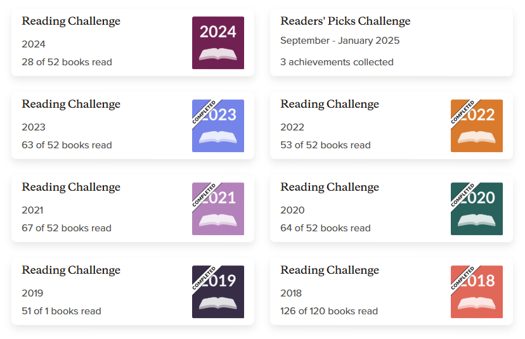Open the 2019 Reading Challenge heading
Screen dimensions: 525x339
click(x=71, y=270)
